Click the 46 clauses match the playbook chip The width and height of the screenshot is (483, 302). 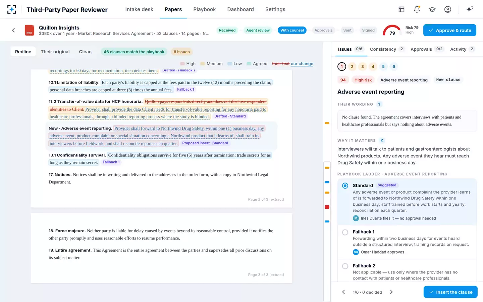click(134, 52)
